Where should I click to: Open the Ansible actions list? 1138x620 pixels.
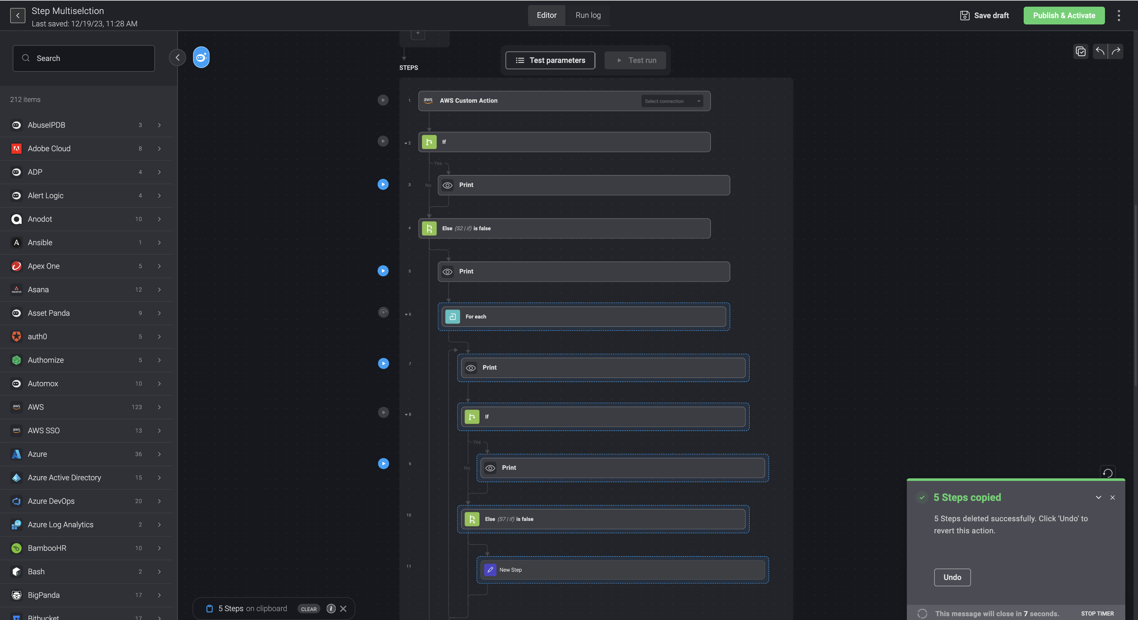(86, 243)
